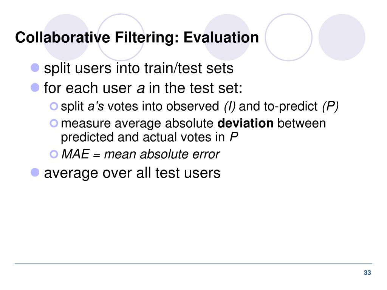Viewport: 387px width, 290px height.
Task: Click the italic '(P)' at line end
Action: (x=330, y=106)
